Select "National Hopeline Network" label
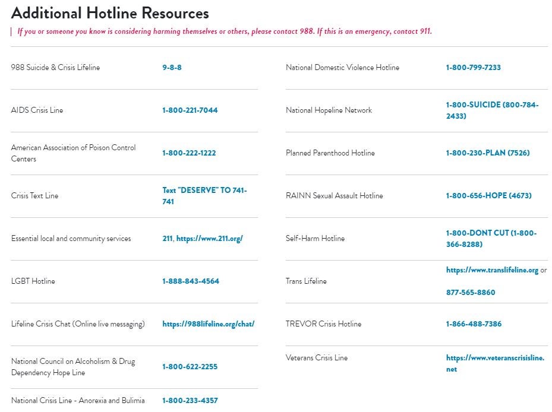Image resolution: width=552 pixels, height=412 pixels. [329, 110]
